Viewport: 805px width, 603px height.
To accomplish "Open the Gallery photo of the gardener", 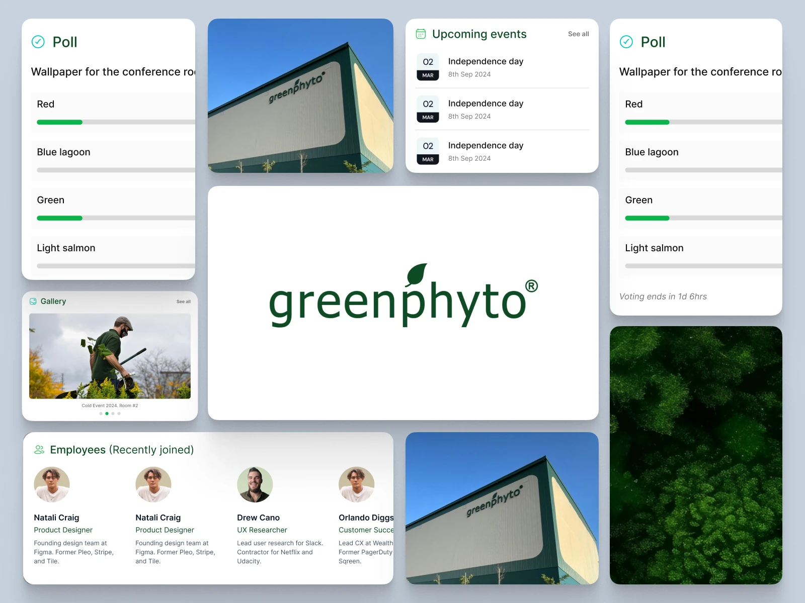I will click(x=110, y=356).
